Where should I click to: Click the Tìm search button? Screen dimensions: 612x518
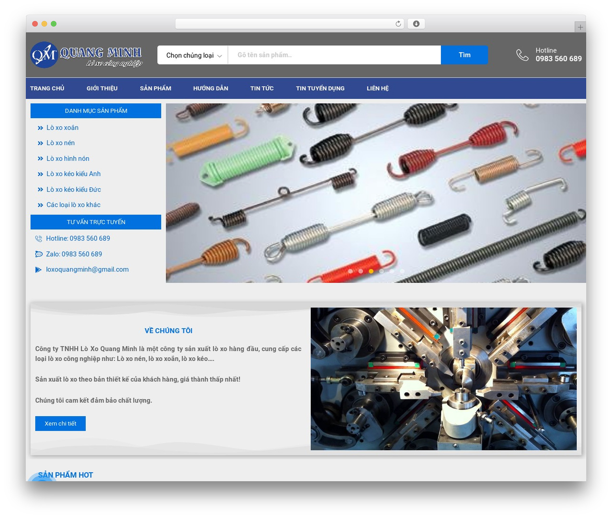464,55
